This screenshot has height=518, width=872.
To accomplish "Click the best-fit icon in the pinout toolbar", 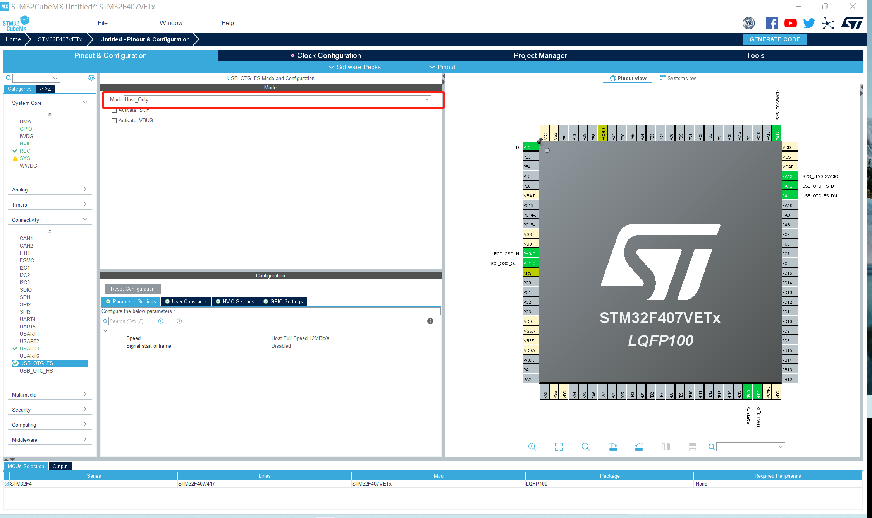I will [x=559, y=447].
